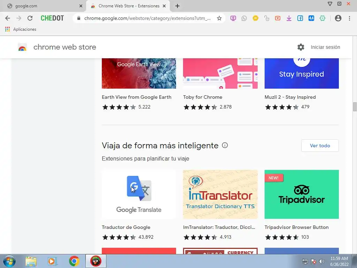This screenshot has height=268, width=357.
Task: Open Toby for Chrome thumbnail
Action: tap(220, 73)
